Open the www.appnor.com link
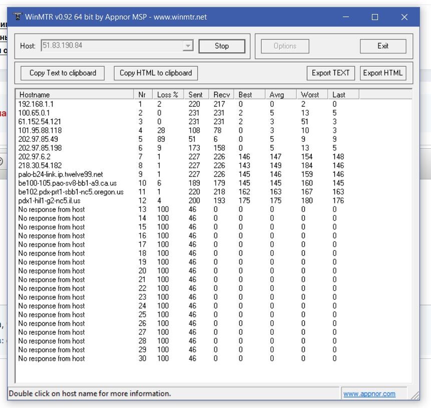Viewport: 431px width, 408px height. pyautogui.click(x=369, y=394)
